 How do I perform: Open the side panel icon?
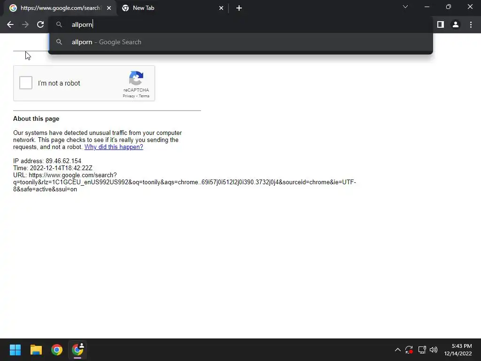click(441, 24)
